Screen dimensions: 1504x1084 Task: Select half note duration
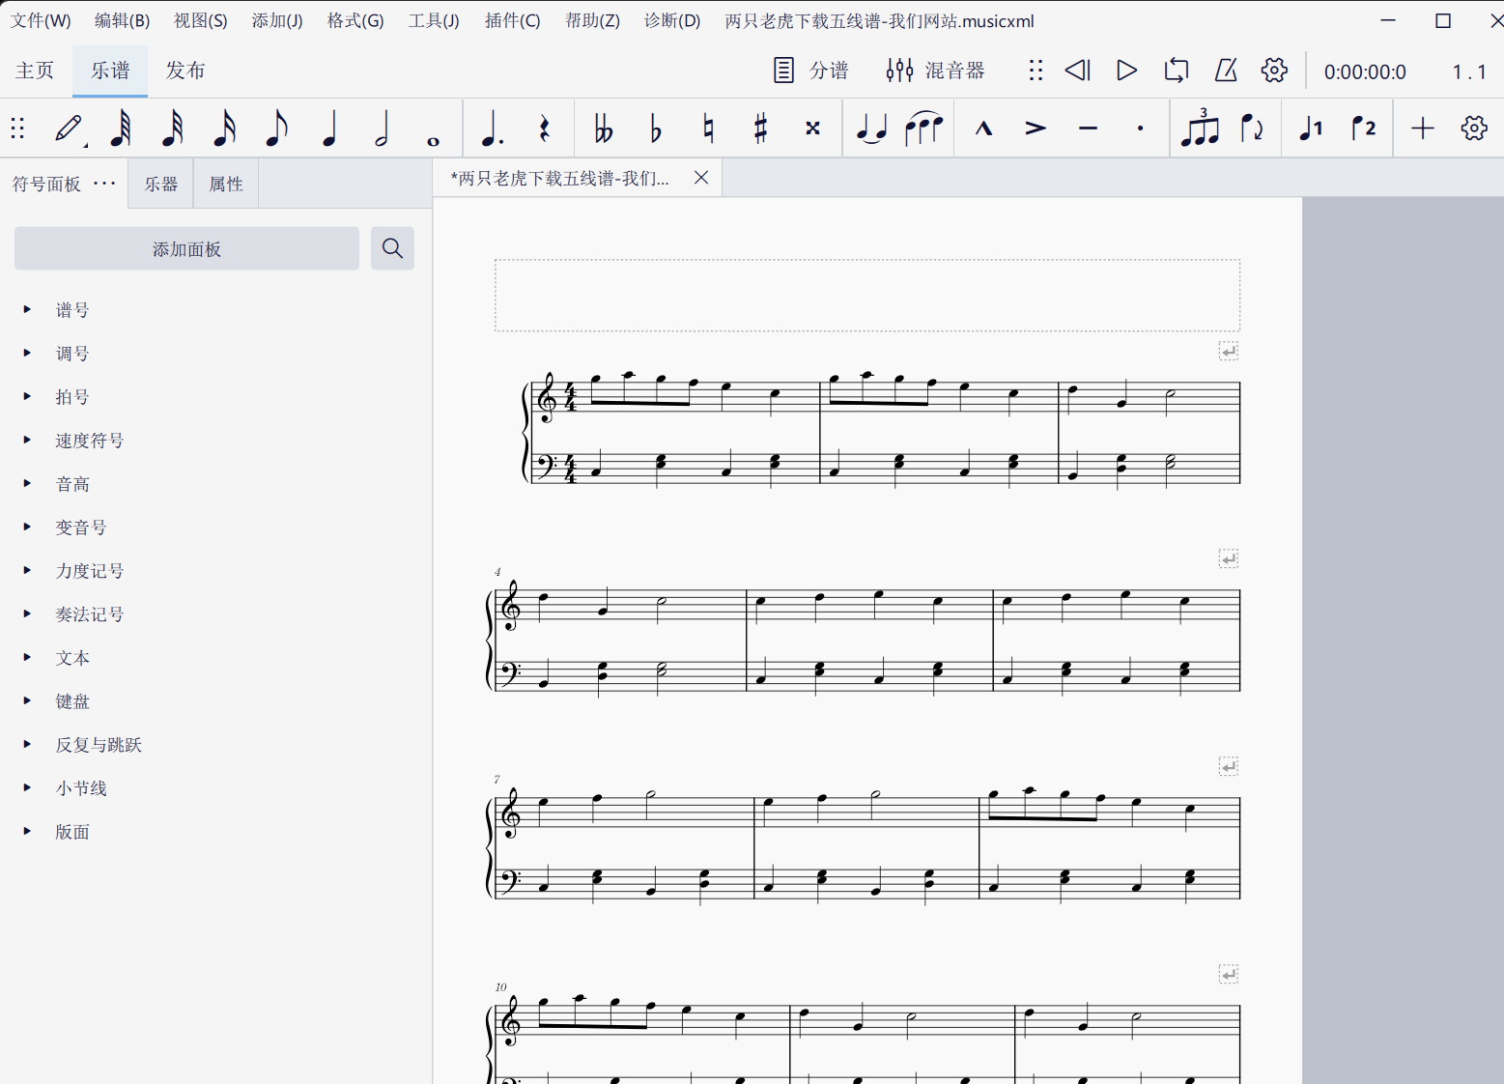tap(382, 128)
